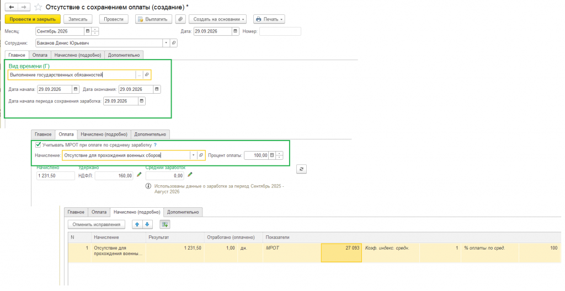
Task: Click the Начислено amount field 1 231,50
Action: point(56,176)
